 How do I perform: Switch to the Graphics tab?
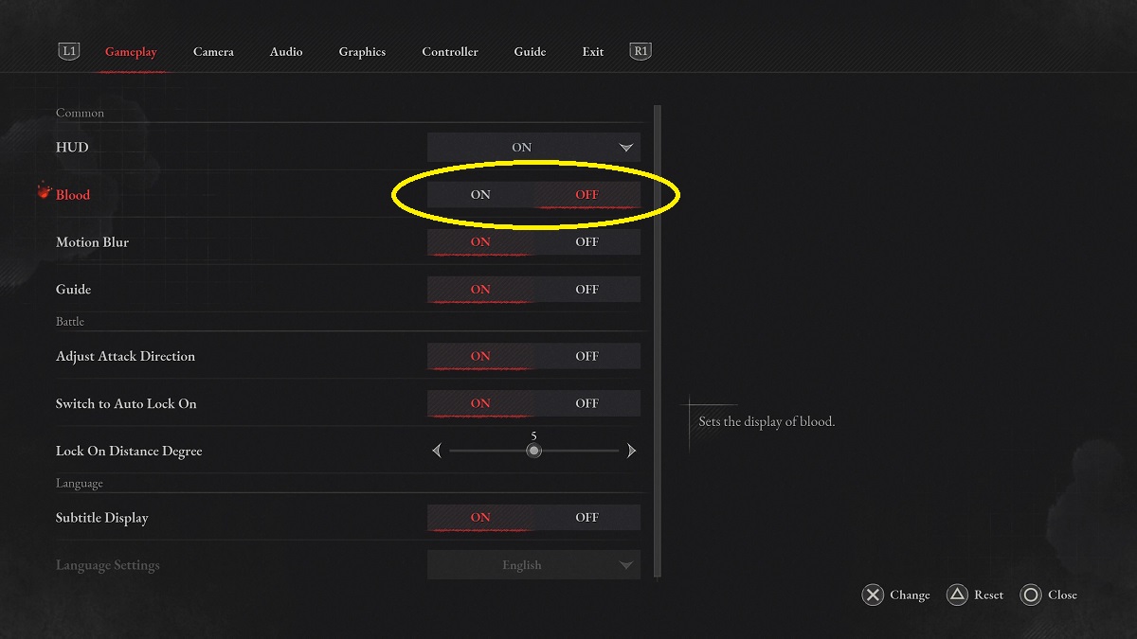click(362, 51)
